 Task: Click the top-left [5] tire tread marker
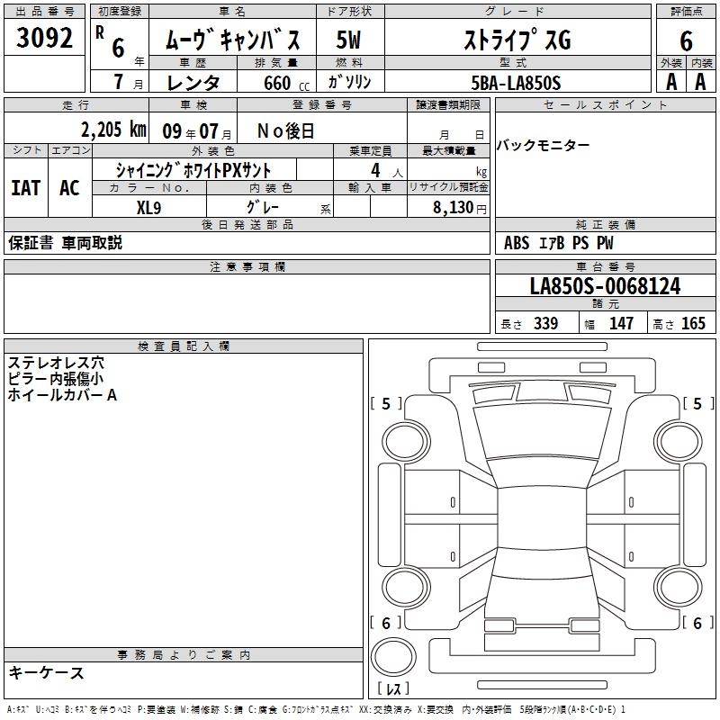(386, 404)
